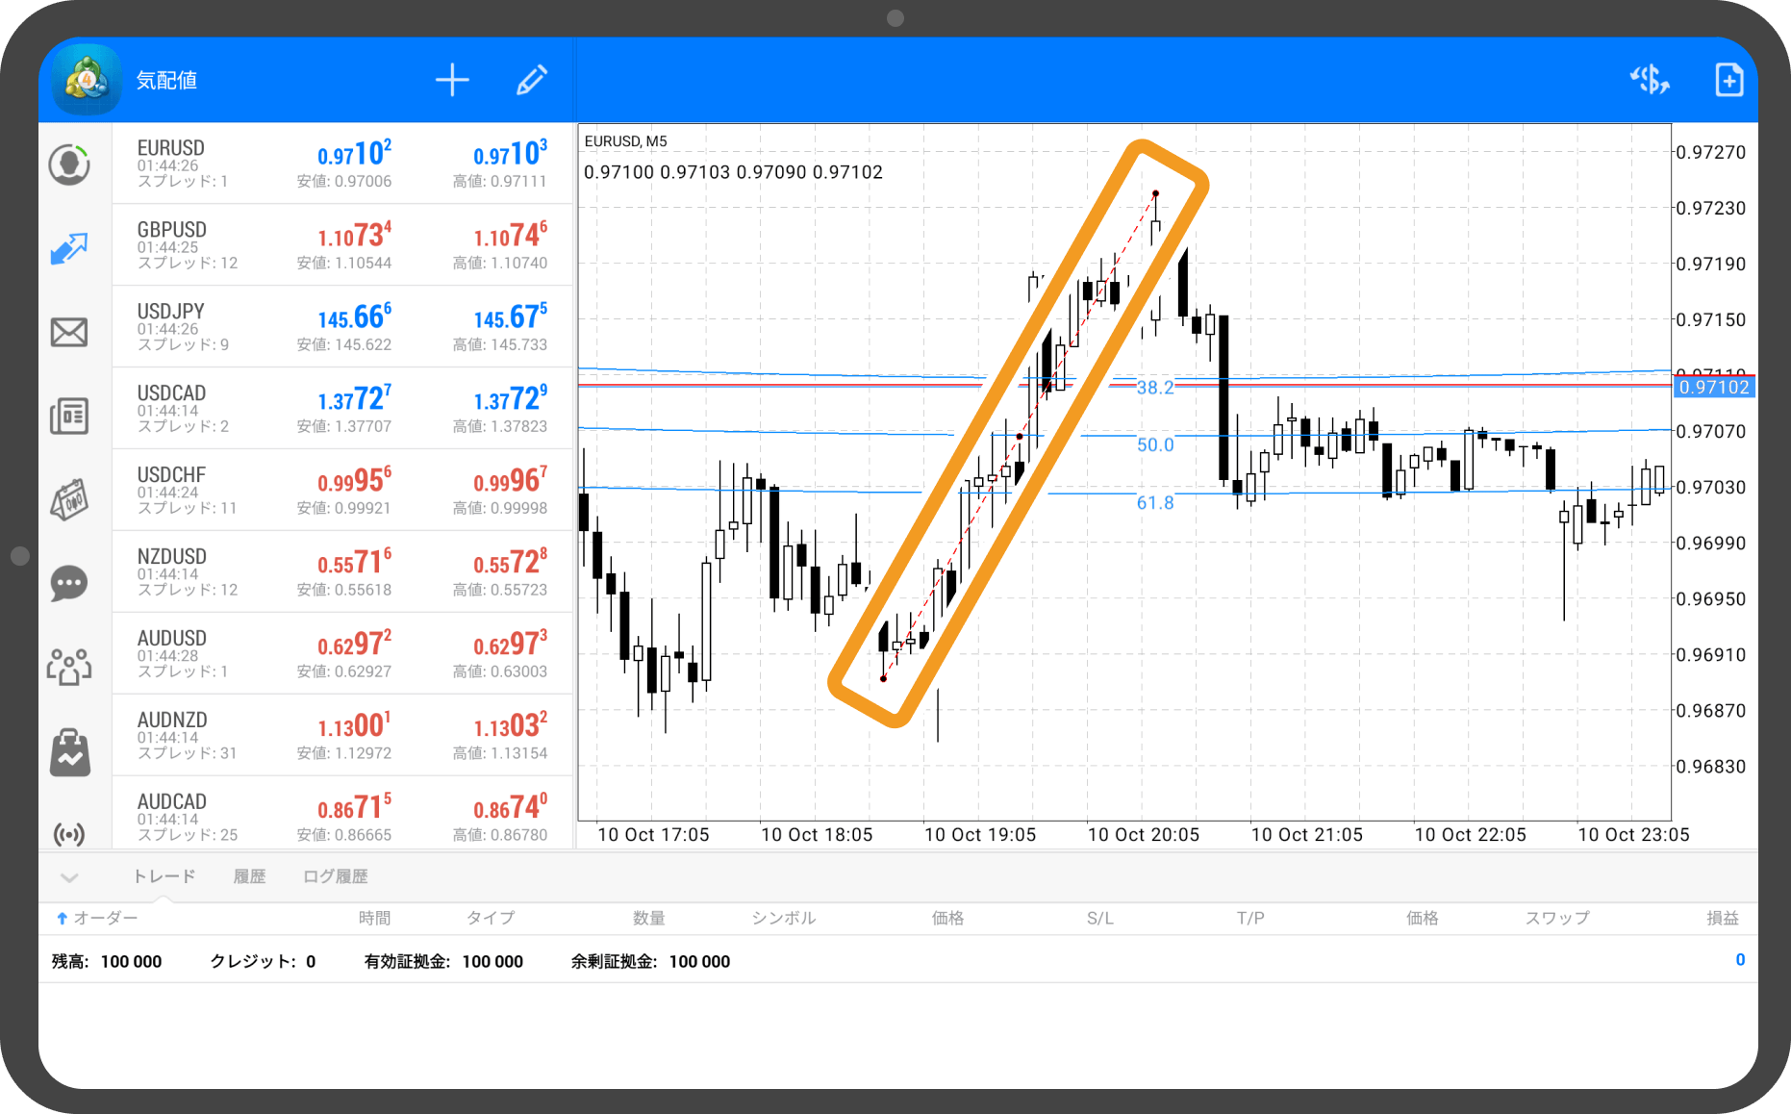Collapse the bottom panel chevron

tap(69, 877)
